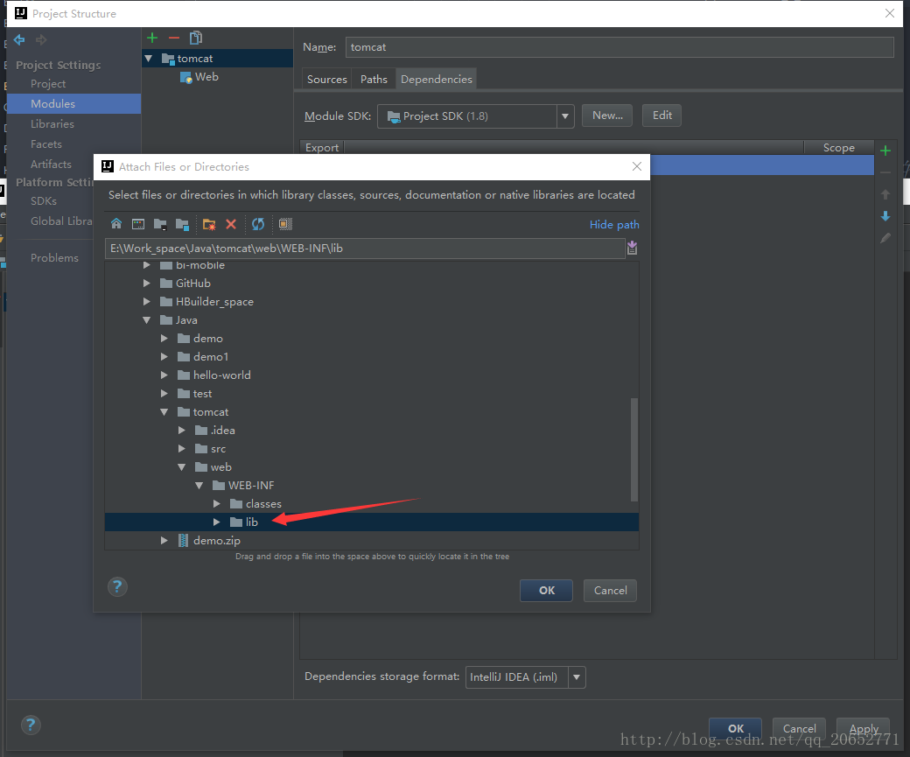Screen dimensions: 910x757
Task: Switch to the Paths tab
Action: pyautogui.click(x=374, y=79)
